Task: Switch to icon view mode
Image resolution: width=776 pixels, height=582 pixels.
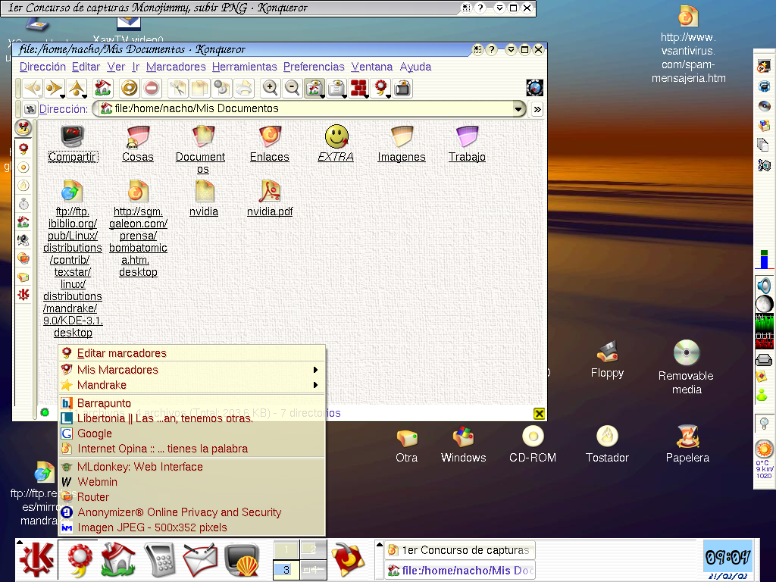Action: click(314, 88)
